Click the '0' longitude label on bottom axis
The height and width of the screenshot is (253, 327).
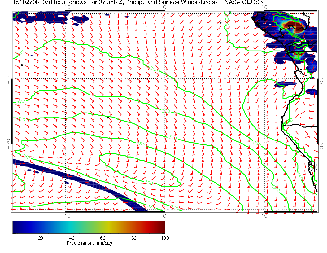[164, 215]
